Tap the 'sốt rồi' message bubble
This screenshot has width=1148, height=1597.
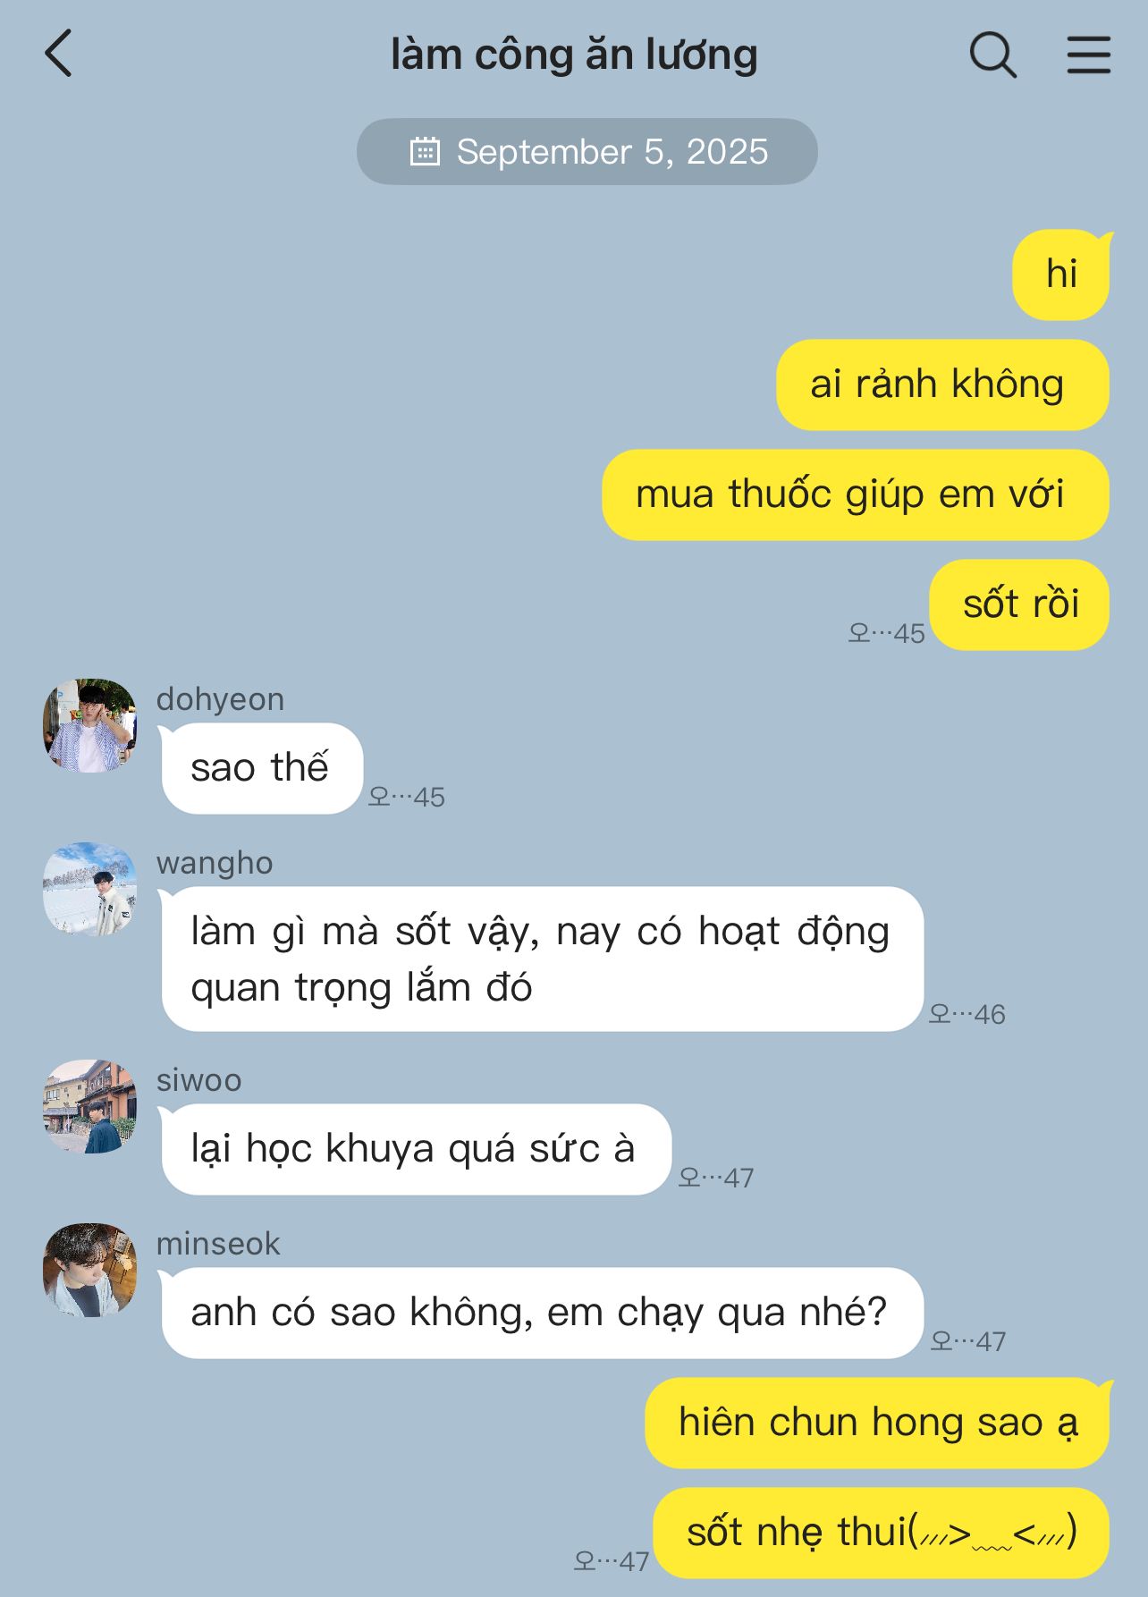coord(1019,604)
